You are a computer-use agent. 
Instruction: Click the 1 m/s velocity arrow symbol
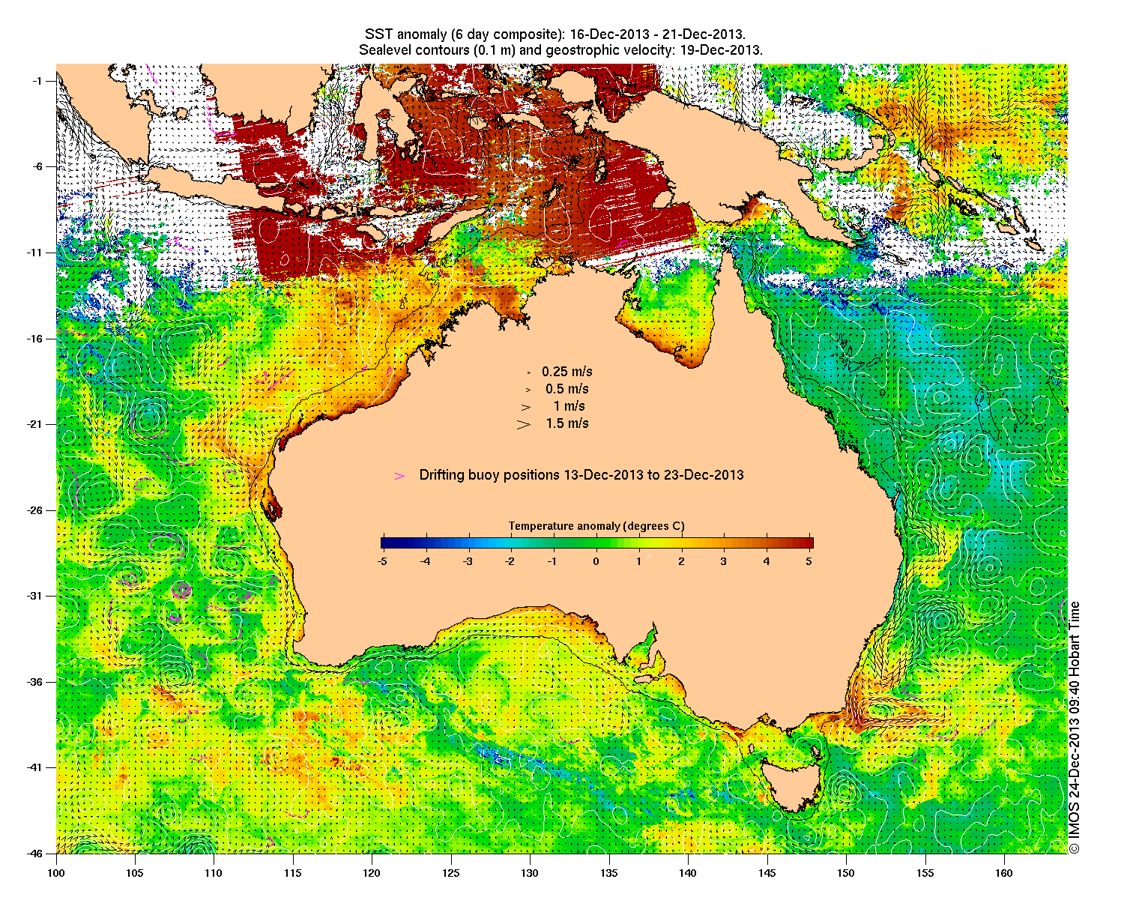(x=527, y=407)
